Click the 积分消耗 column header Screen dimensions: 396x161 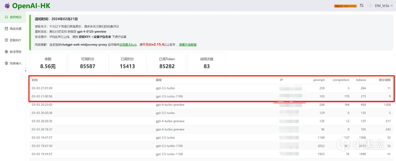point(385,80)
